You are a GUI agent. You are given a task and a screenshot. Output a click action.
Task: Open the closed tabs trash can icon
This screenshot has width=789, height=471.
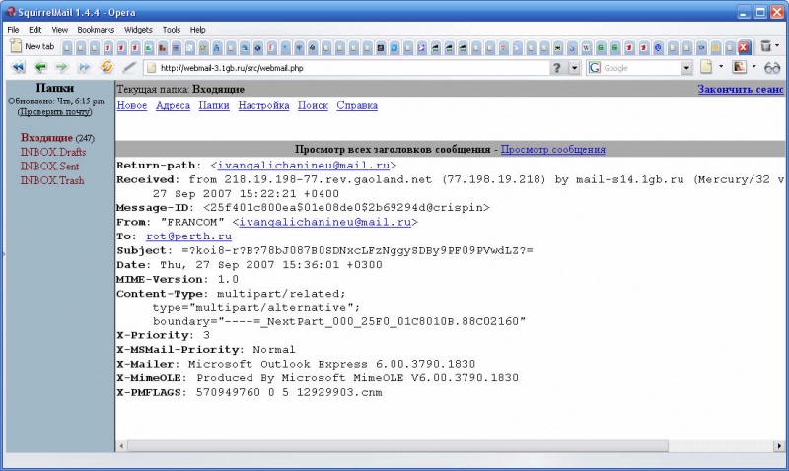765,46
